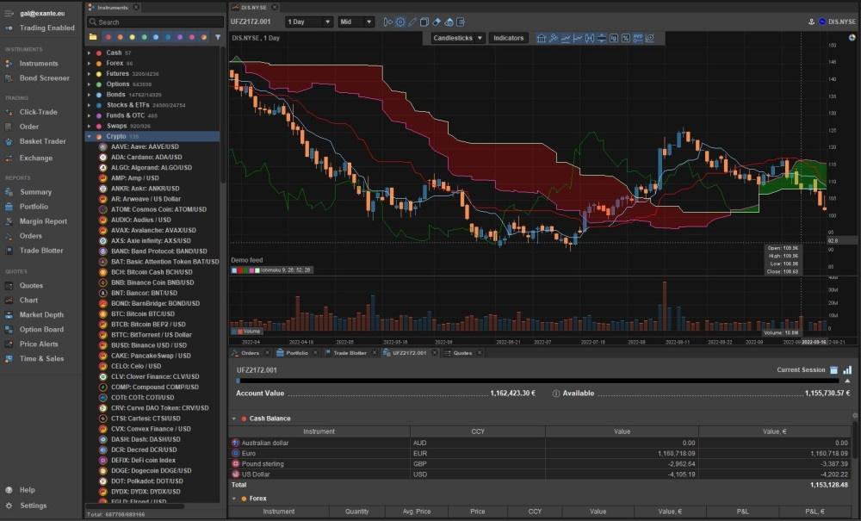The image size is (861, 521).
Task: Click the AVG price icon
Action: [637, 38]
